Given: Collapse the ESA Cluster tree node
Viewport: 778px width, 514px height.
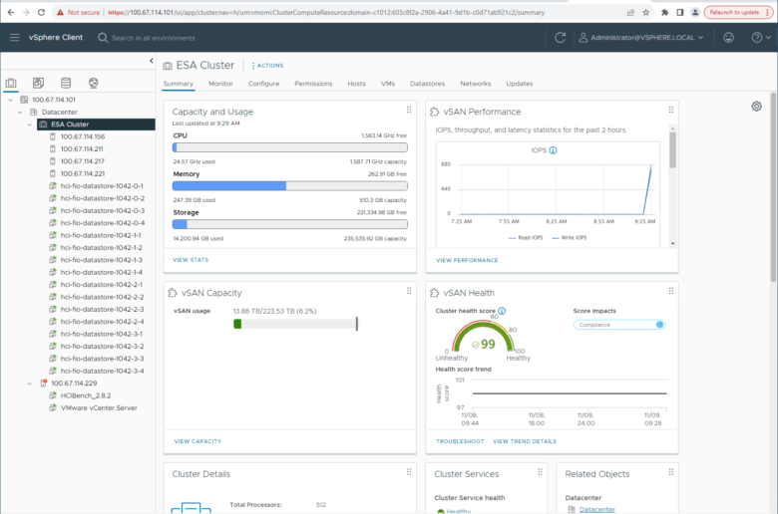Looking at the screenshot, I should coord(29,125).
